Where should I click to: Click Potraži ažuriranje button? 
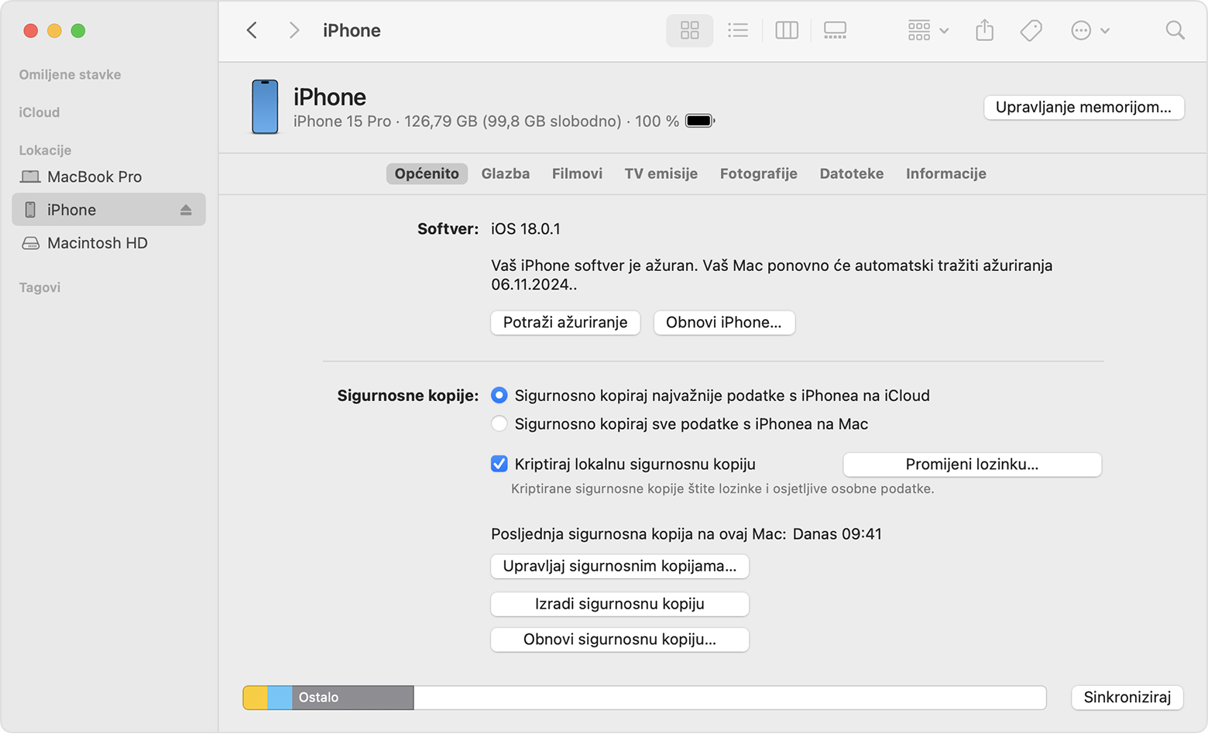point(565,323)
